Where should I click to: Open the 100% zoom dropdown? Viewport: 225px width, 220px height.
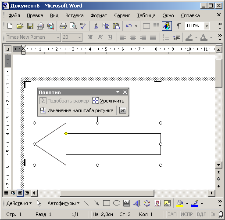point(207,26)
